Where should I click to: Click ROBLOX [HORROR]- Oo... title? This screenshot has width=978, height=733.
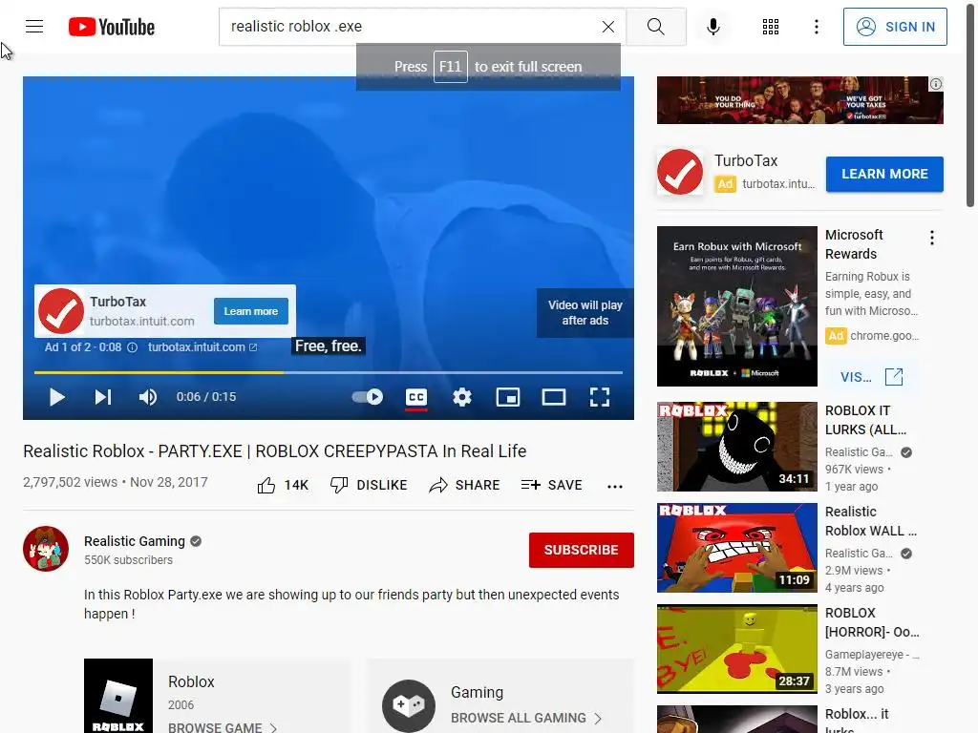[872, 622]
